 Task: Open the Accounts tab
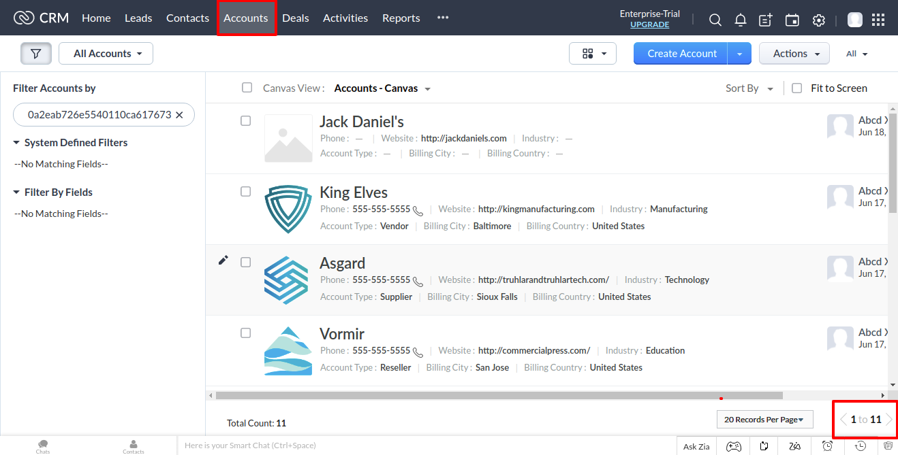[246, 18]
